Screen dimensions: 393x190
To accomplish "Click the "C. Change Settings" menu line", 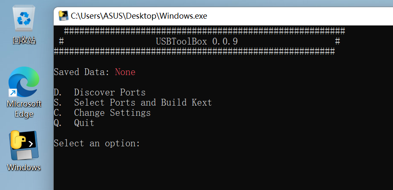I will pos(102,113).
